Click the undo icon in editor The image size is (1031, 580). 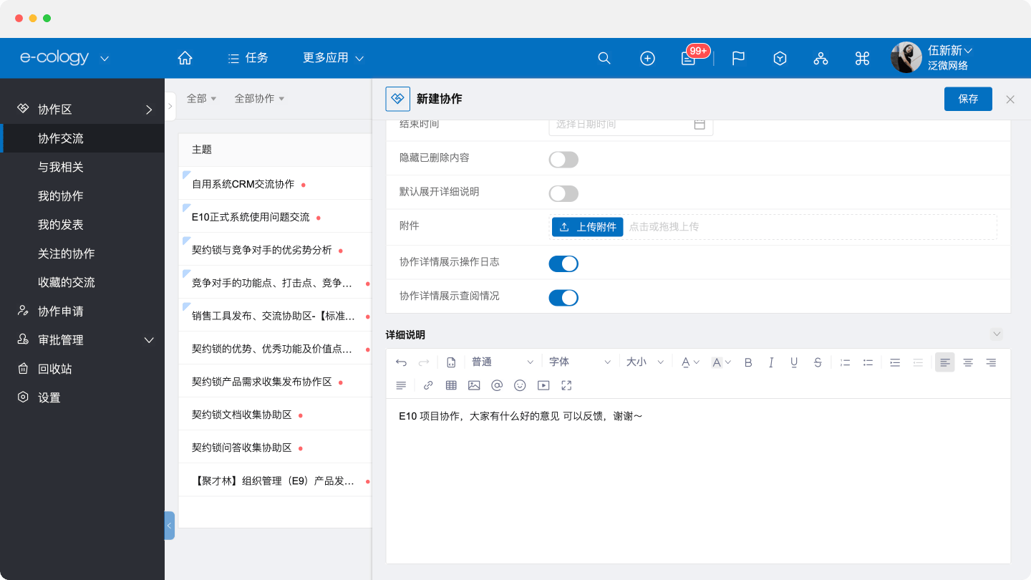[401, 362]
